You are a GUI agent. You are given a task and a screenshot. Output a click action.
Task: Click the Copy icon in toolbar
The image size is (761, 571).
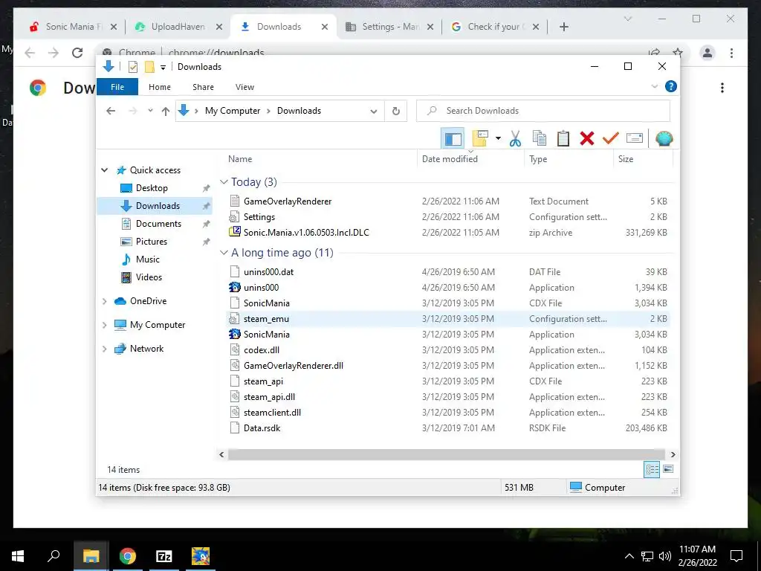(540, 139)
